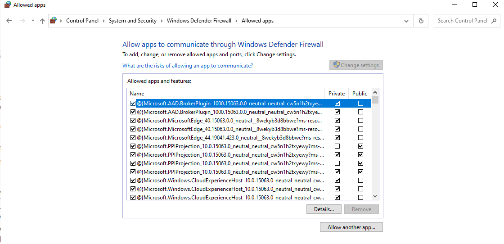Image resolution: width=504 pixels, height=244 pixels.
Task: Click Allow another app button
Action: pyautogui.click(x=351, y=227)
